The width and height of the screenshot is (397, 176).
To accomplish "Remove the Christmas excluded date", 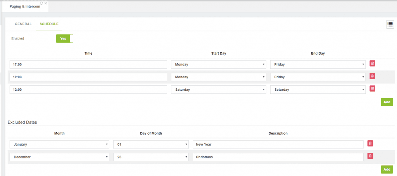I will [370, 156].
